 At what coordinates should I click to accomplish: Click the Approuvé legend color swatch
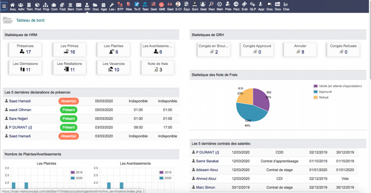[x=316, y=92]
